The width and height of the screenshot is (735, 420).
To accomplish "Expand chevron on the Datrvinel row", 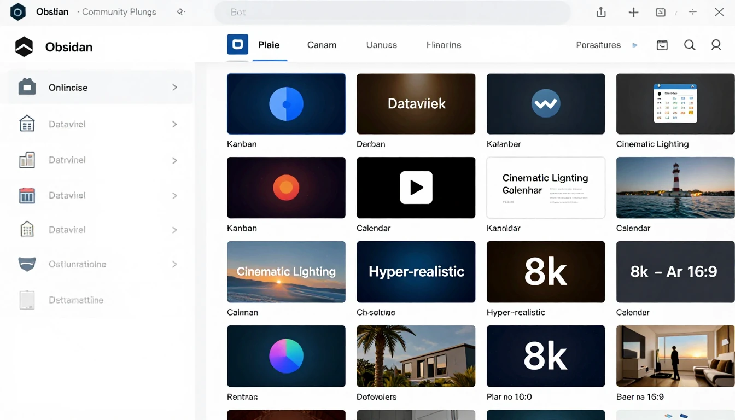I will click(174, 160).
